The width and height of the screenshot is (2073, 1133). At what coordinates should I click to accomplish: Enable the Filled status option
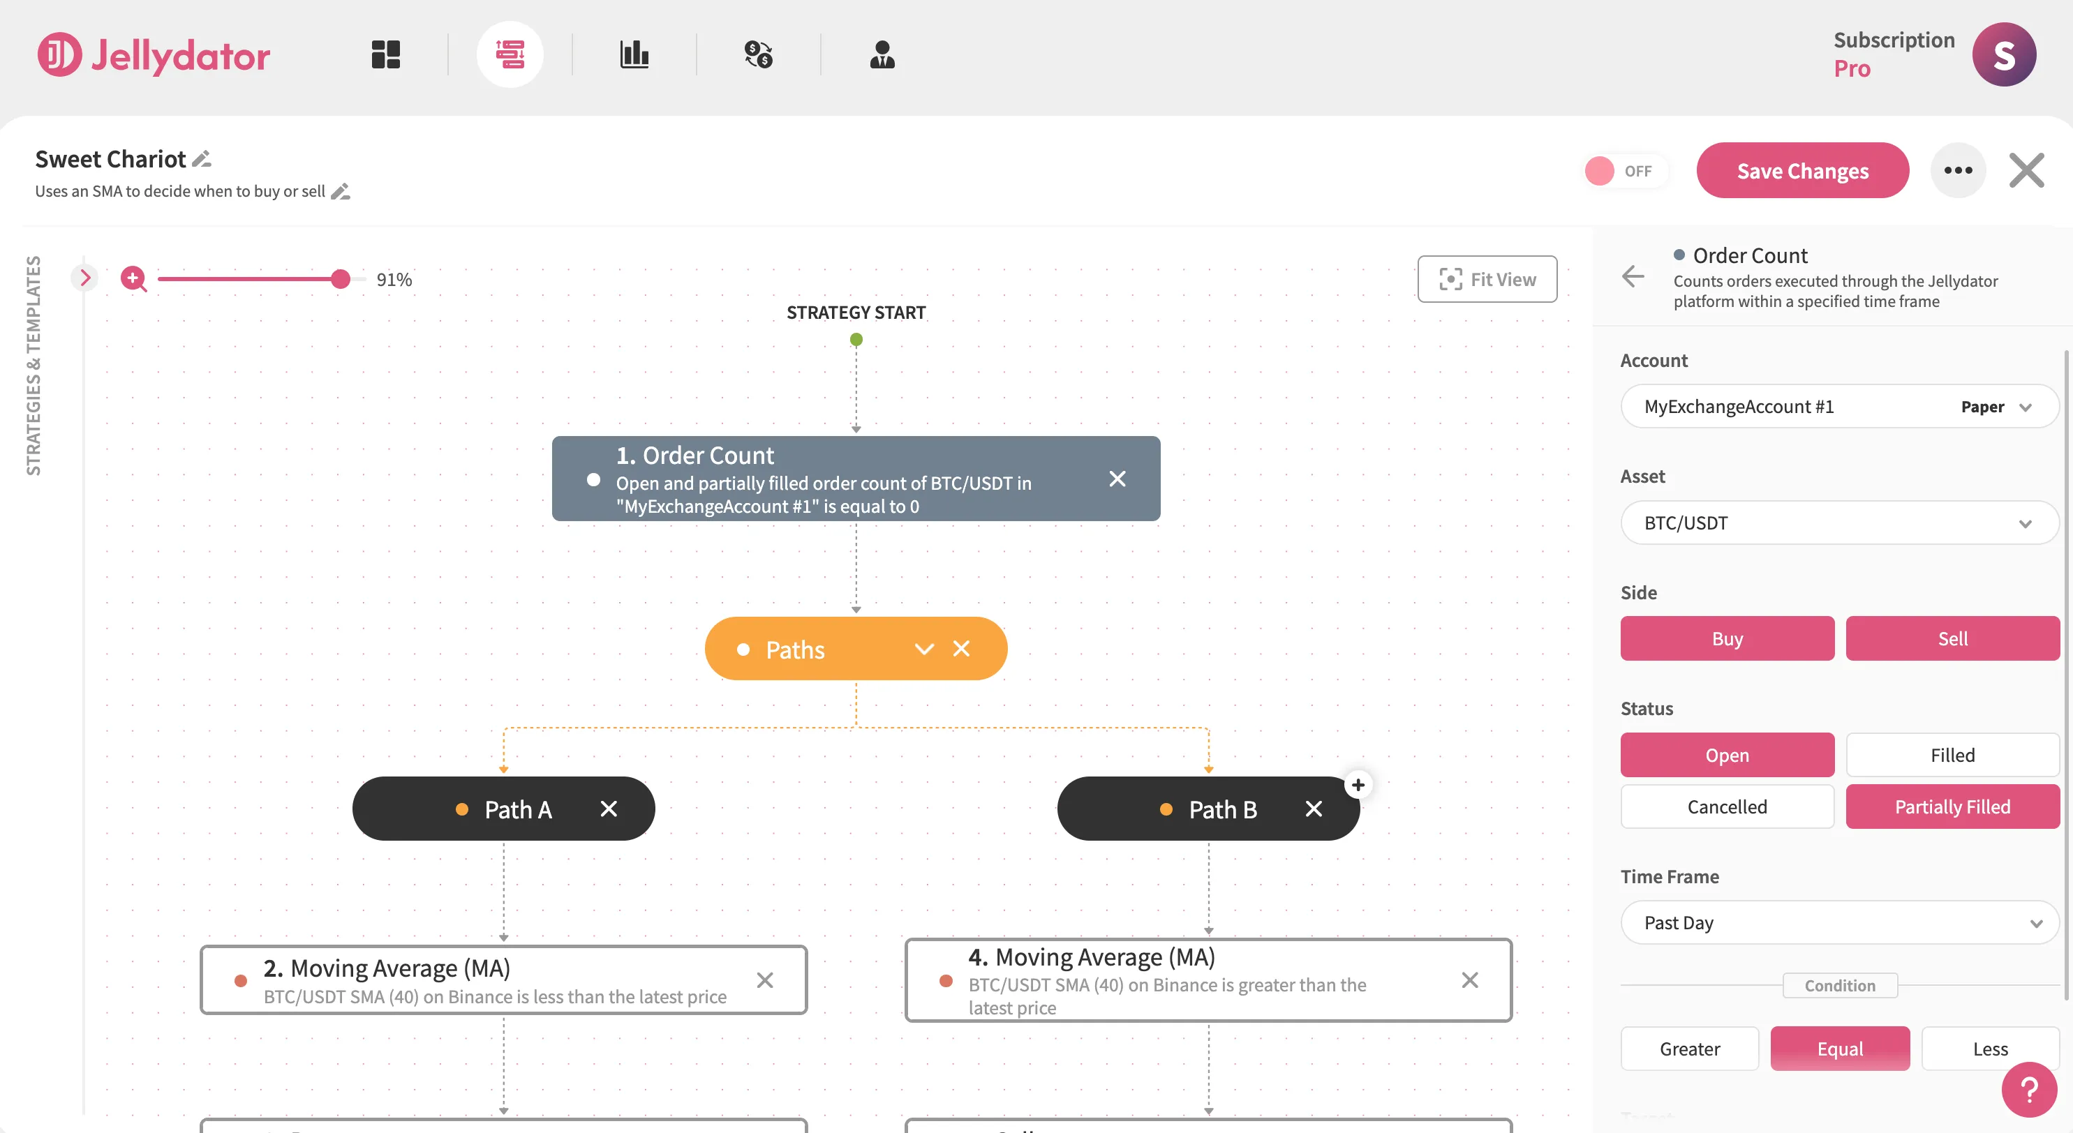(1952, 754)
